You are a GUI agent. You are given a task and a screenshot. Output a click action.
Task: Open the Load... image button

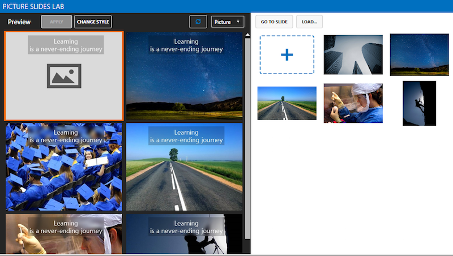[309, 22]
